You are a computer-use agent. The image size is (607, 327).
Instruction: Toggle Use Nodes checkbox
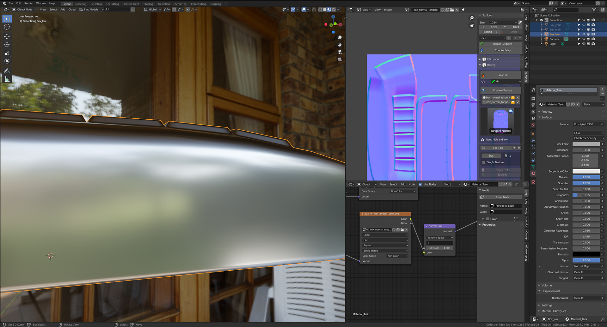tap(420, 184)
